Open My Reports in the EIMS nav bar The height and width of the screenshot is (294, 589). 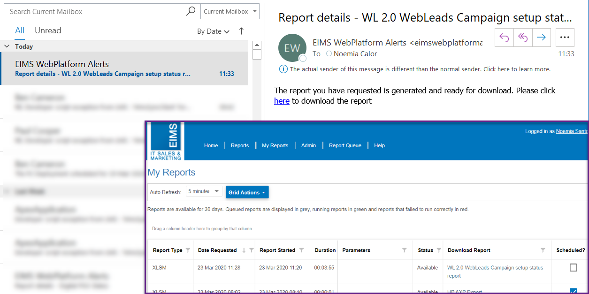(x=275, y=145)
